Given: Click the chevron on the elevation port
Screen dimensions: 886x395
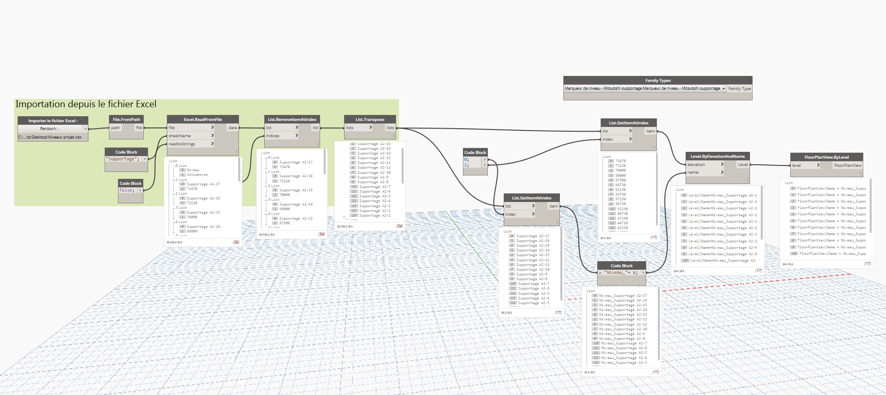Looking at the screenshot, I should point(722,165).
